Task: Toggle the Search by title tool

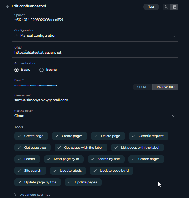Action: [x=106, y=159]
